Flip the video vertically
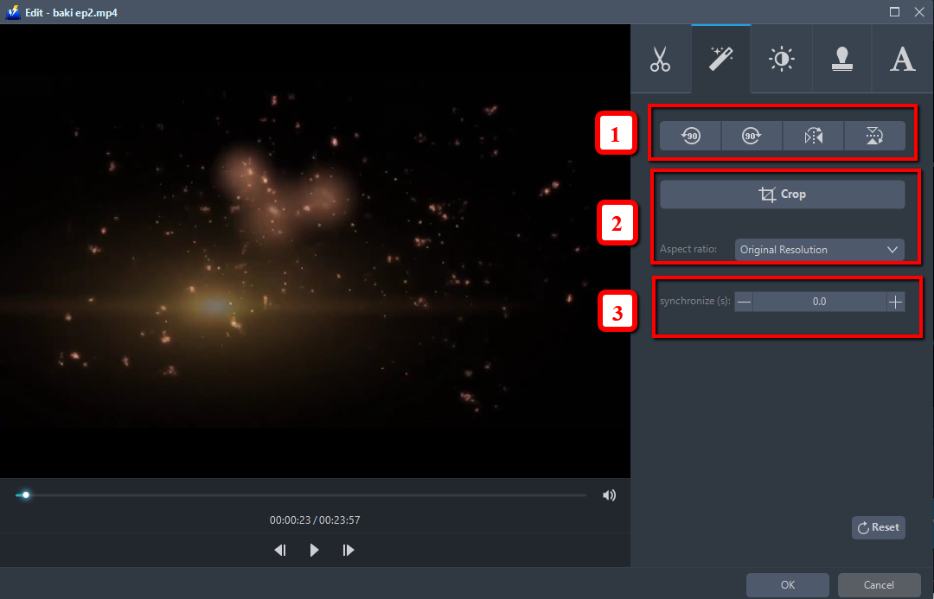Viewport: 934px width, 599px height. tap(874, 136)
